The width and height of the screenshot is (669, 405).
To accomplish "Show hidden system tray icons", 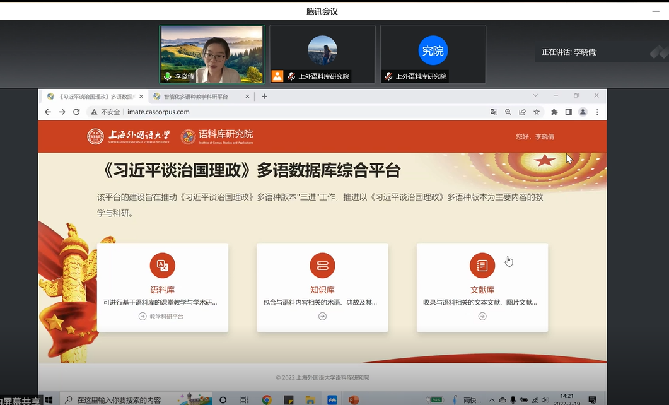I will click(492, 400).
